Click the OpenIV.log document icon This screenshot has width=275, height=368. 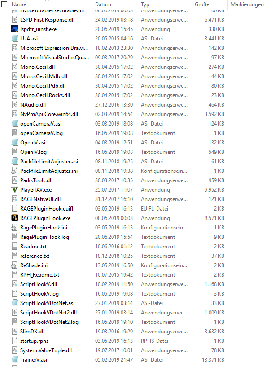point(15,152)
